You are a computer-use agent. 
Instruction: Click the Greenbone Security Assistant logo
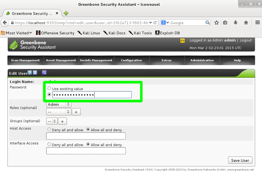32,45
